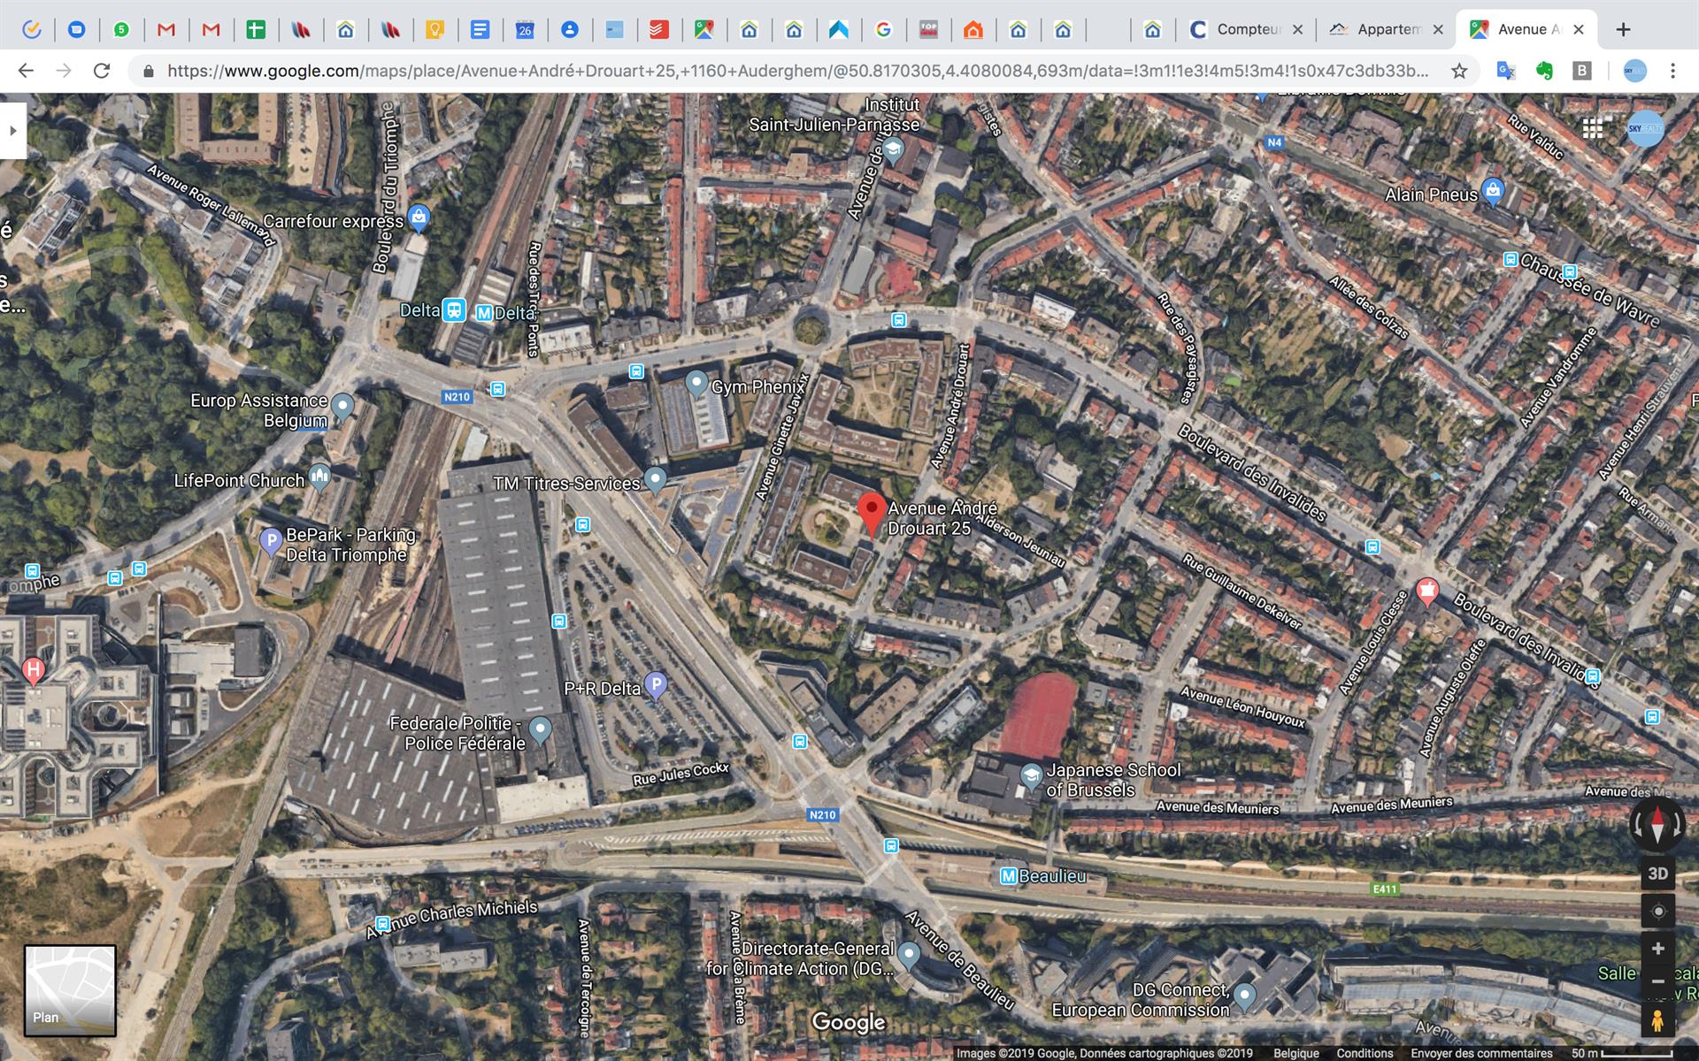1699x1061 pixels.
Task: Zoom out with the minus button
Action: tap(1657, 981)
